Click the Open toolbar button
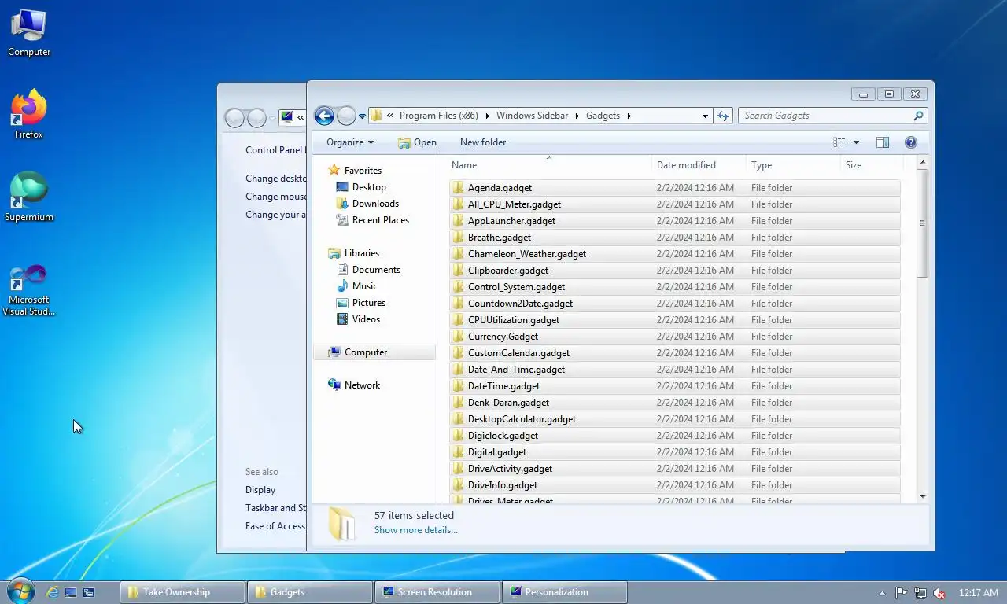 [417, 142]
